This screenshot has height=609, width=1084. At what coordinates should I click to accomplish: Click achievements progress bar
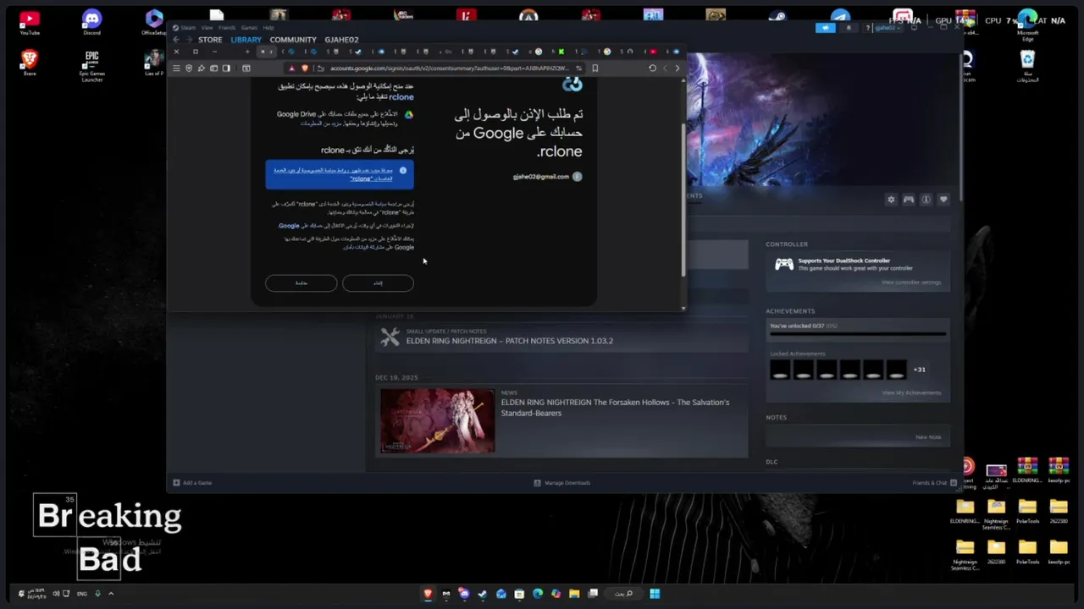pos(858,334)
